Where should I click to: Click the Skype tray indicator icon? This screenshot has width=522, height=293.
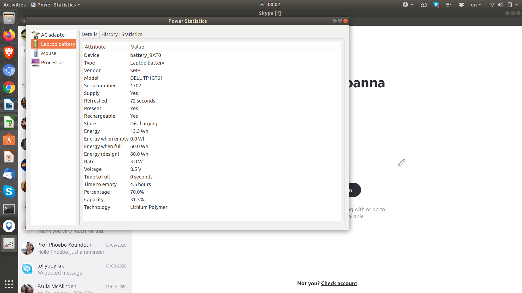pos(436,5)
